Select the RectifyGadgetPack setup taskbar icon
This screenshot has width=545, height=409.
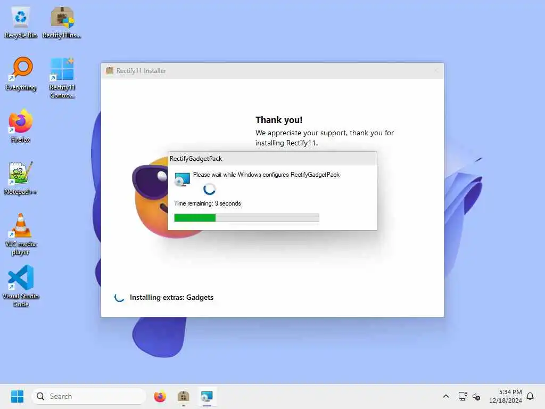click(207, 396)
